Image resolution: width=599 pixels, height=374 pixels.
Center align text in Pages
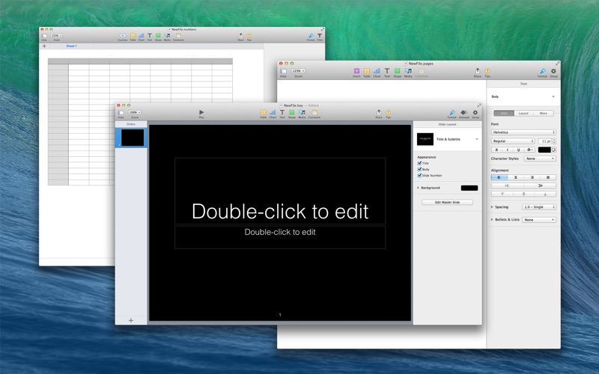515,177
